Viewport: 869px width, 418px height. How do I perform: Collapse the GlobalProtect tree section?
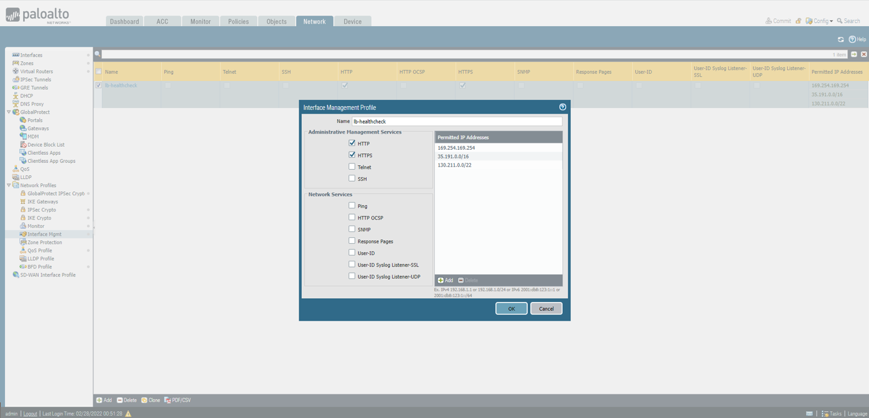coord(9,112)
